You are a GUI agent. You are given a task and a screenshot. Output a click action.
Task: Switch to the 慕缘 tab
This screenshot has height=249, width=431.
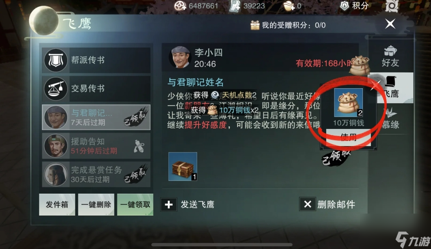click(390, 119)
